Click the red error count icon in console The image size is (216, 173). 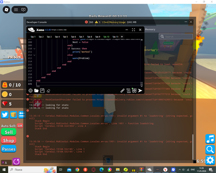86,22
